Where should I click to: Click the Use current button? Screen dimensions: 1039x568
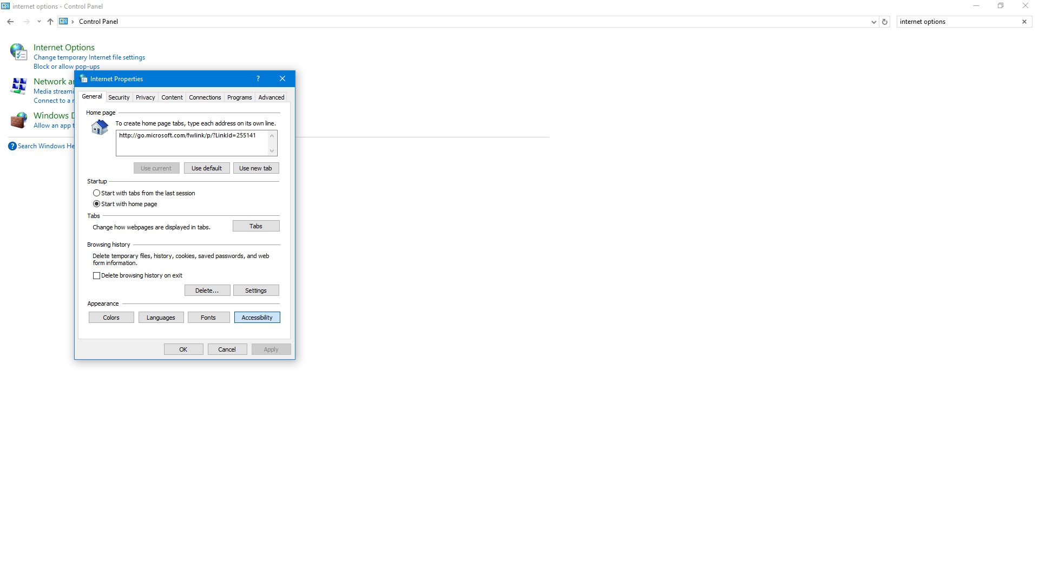(x=156, y=168)
